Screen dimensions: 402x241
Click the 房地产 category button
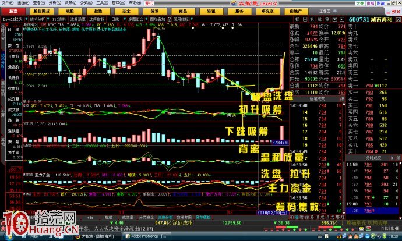pyautogui.click(x=296, y=11)
